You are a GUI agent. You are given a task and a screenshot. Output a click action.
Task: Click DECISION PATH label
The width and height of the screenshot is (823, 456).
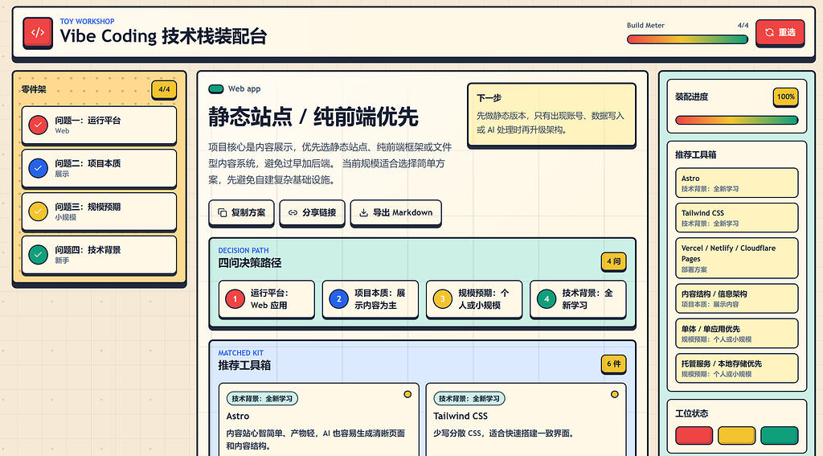[x=244, y=251]
